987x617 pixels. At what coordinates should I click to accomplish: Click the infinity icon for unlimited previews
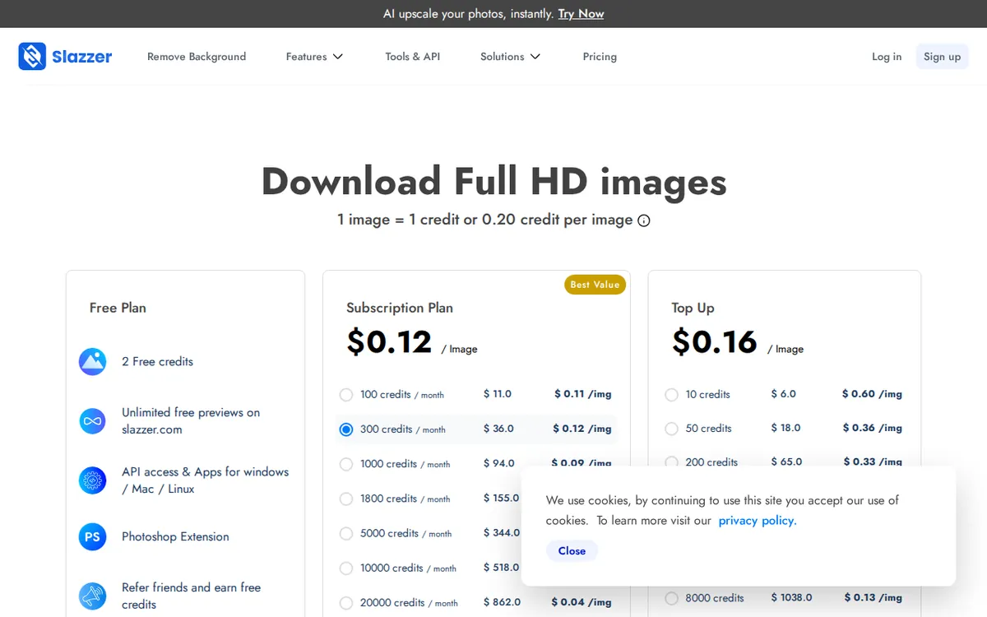tap(92, 421)
